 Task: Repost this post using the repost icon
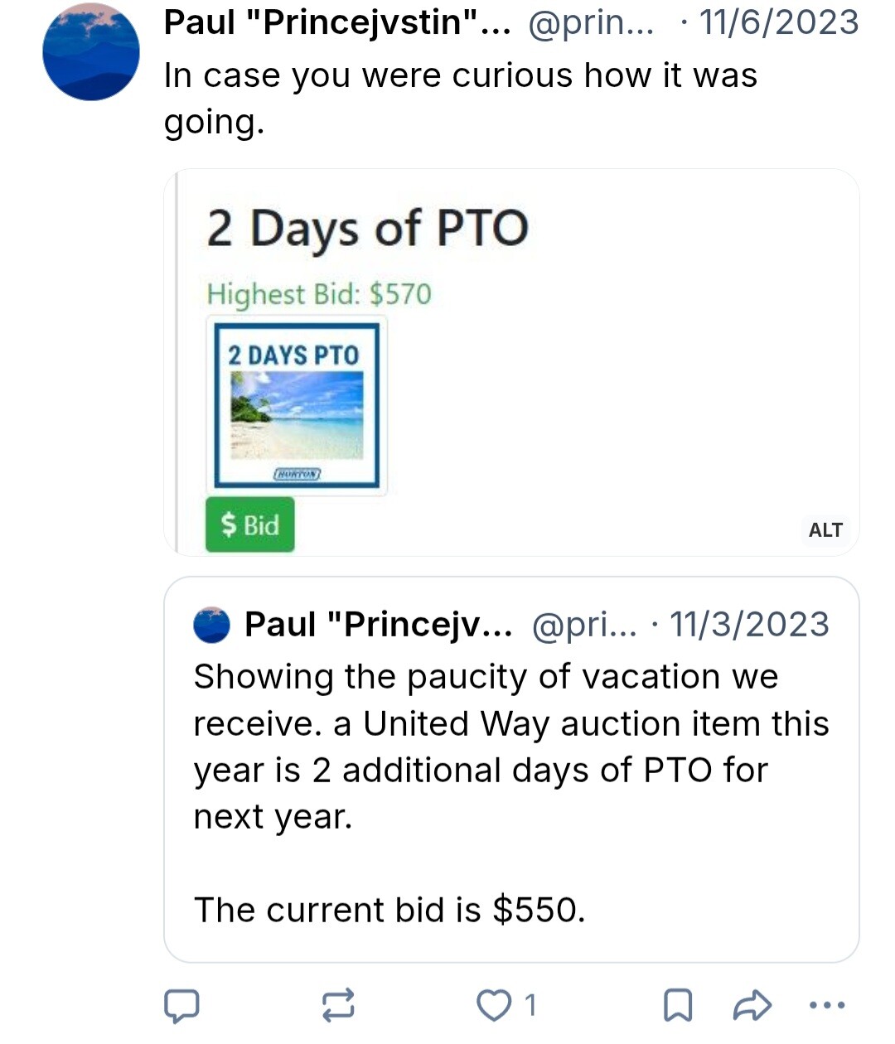338,1005
